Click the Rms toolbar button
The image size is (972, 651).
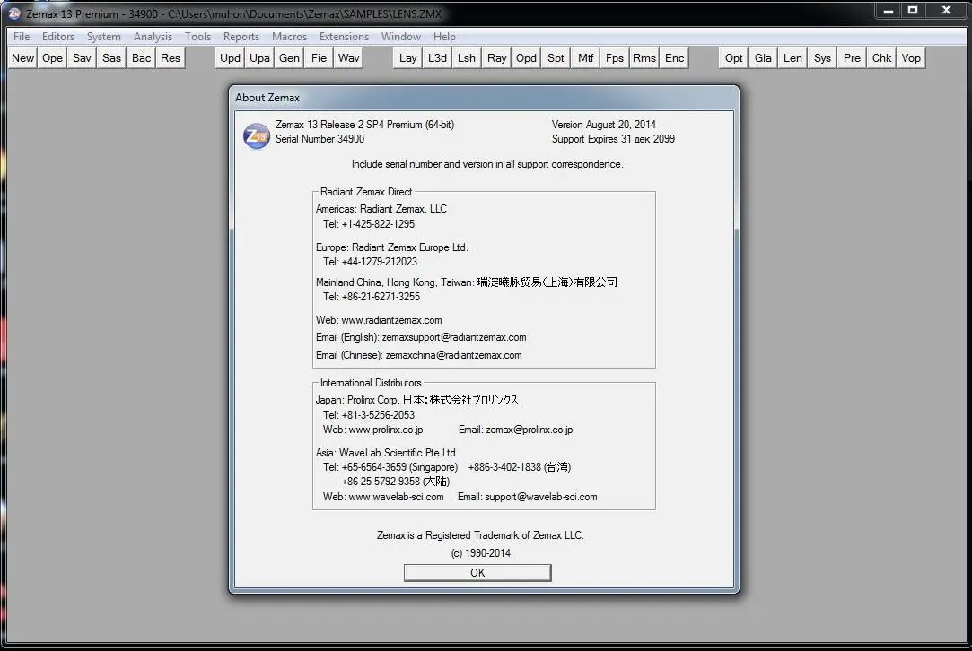(644, 58)
